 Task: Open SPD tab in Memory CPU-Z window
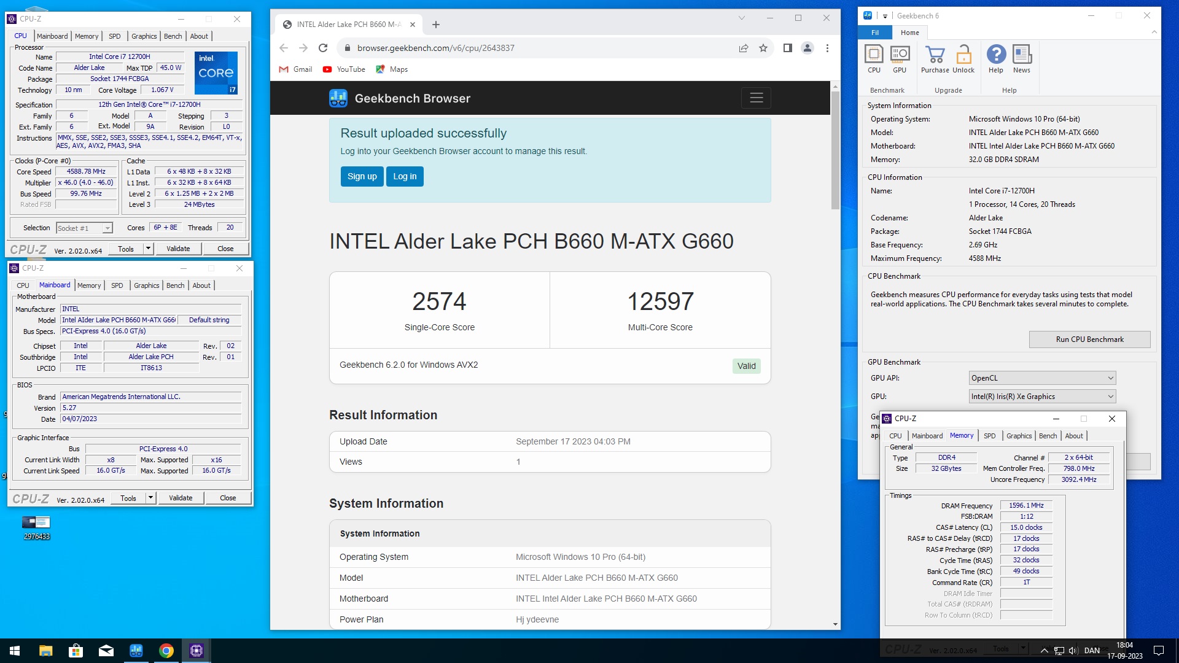click(990, 436)
